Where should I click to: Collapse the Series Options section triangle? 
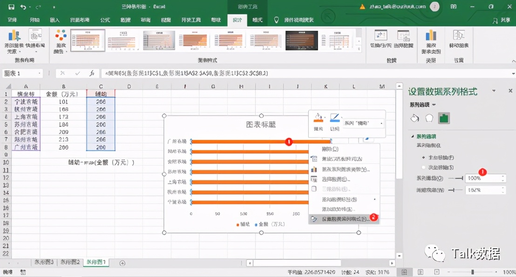[x=412, y=136]
